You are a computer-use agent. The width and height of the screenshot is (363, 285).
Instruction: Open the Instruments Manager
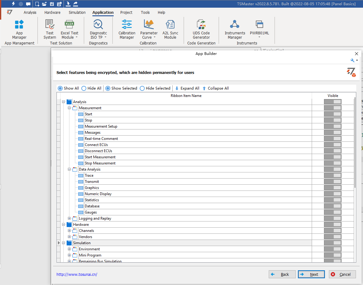235,29
